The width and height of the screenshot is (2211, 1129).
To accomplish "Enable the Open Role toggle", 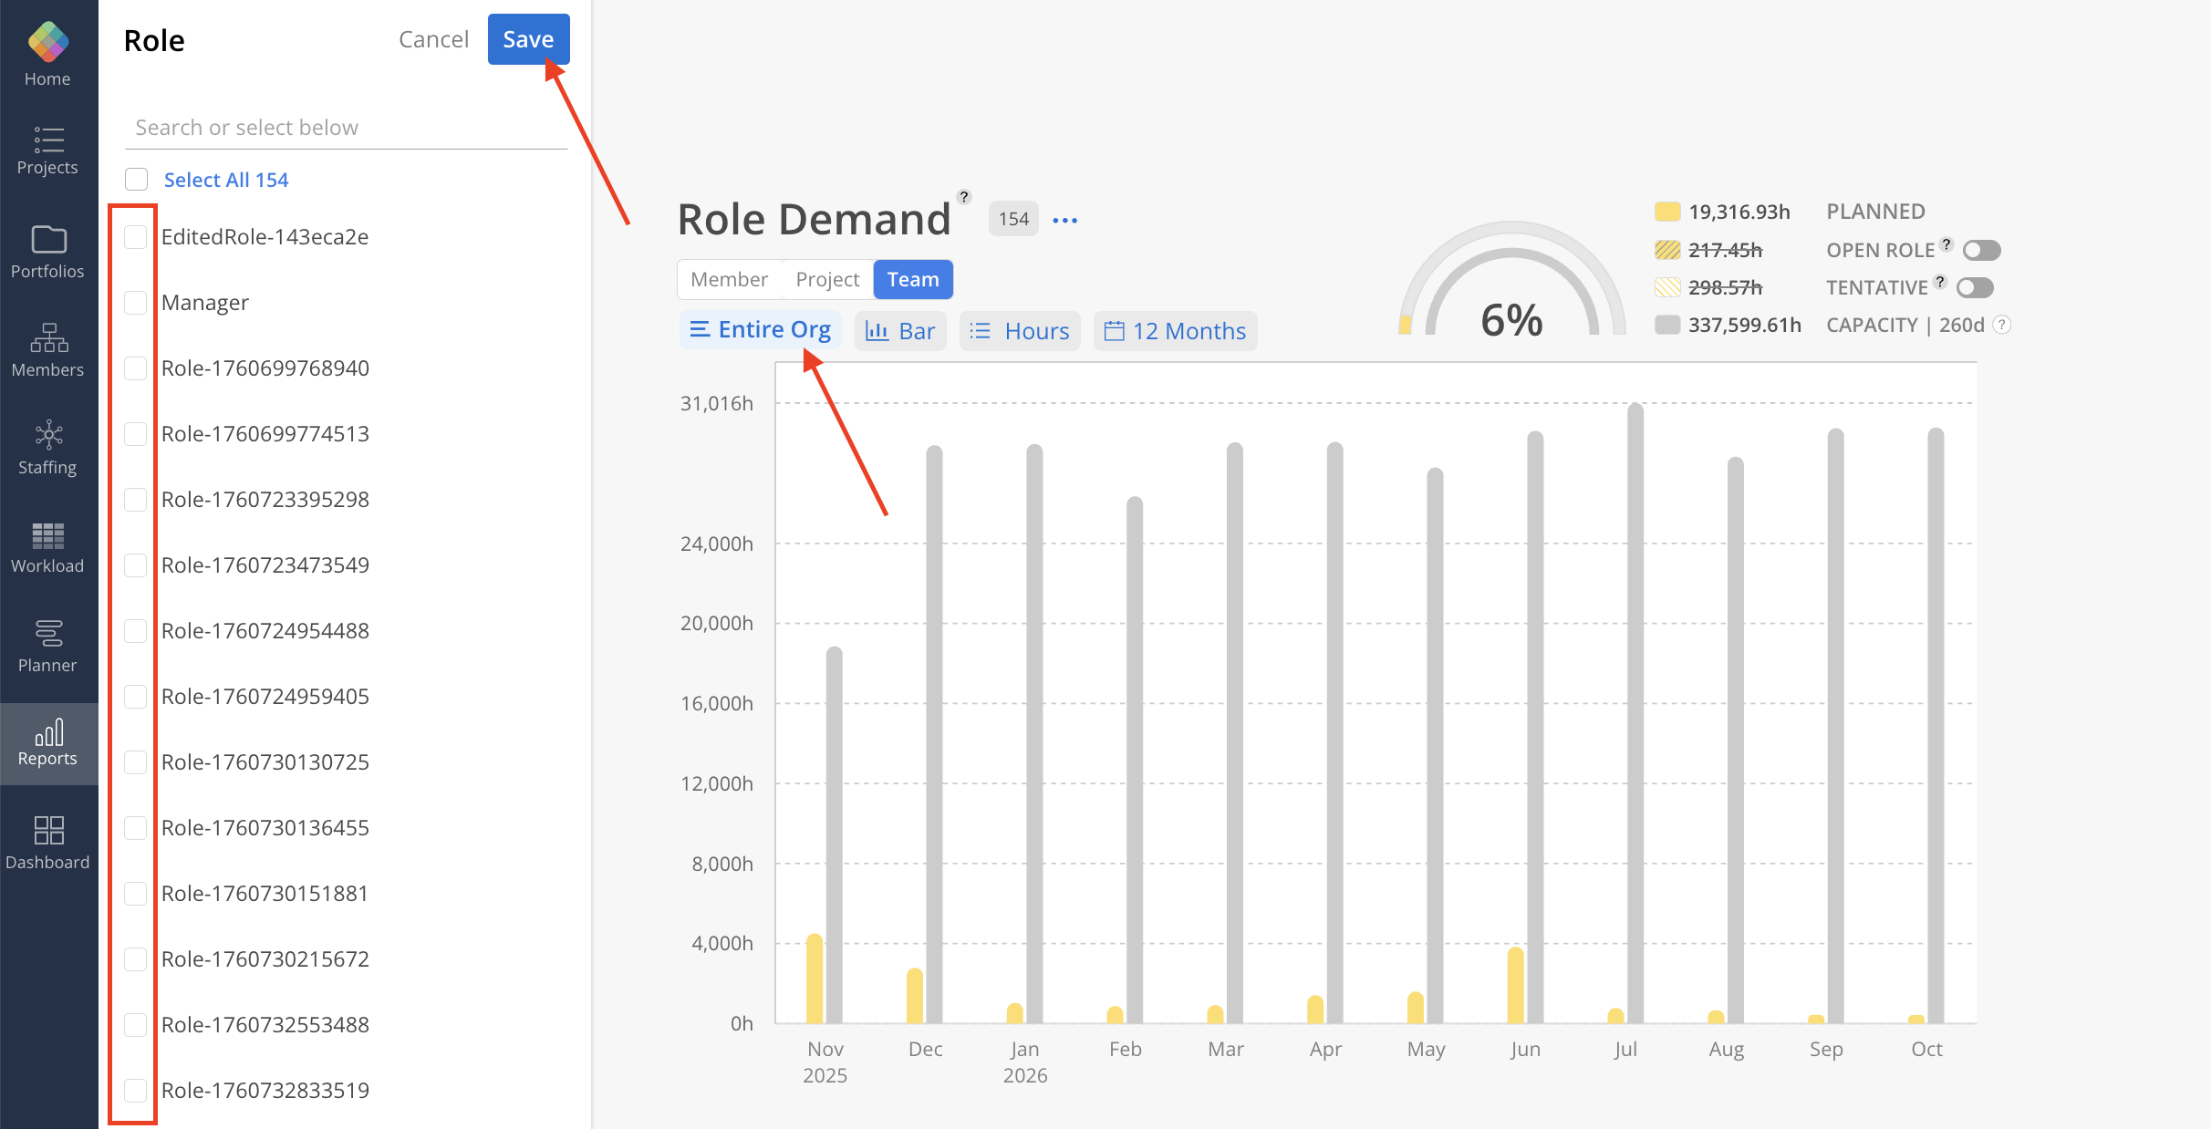I will (x=1981, y=250).
